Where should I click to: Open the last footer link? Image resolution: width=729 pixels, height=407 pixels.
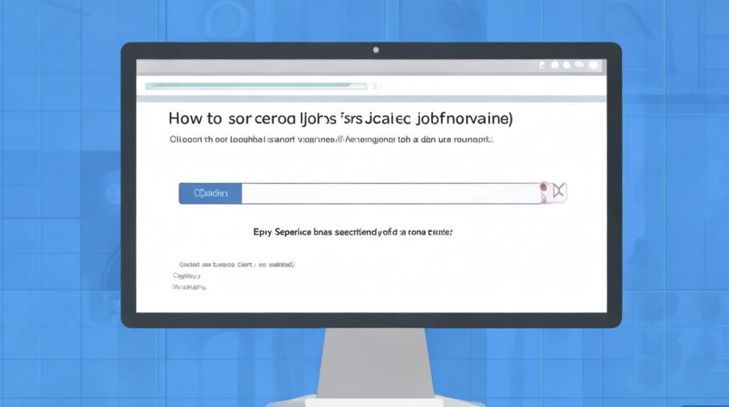point(189,287)
